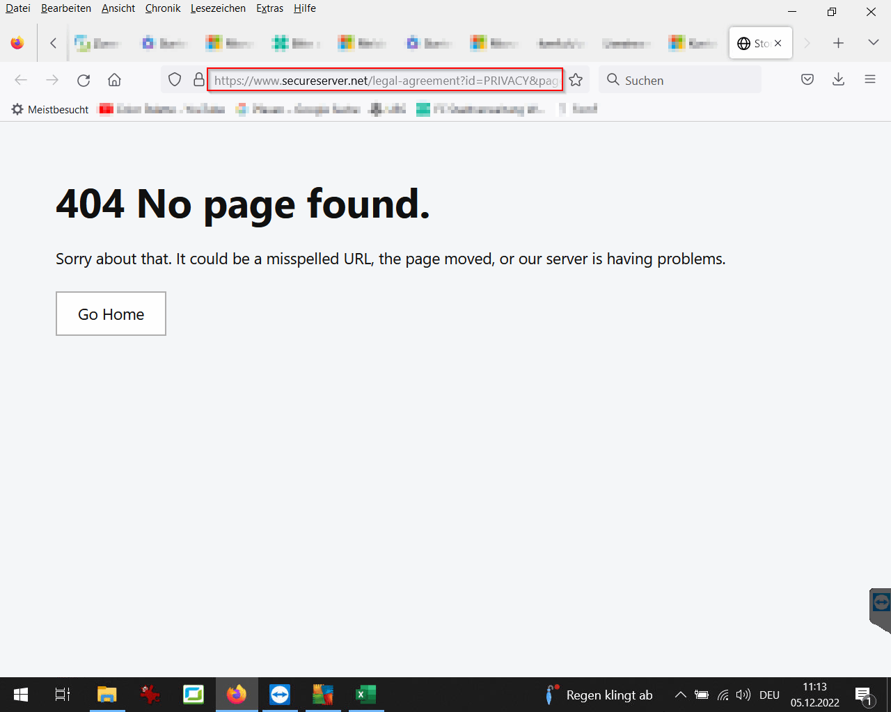Bookmark this page with the star
891x712 pixels.
click(576, 80)
